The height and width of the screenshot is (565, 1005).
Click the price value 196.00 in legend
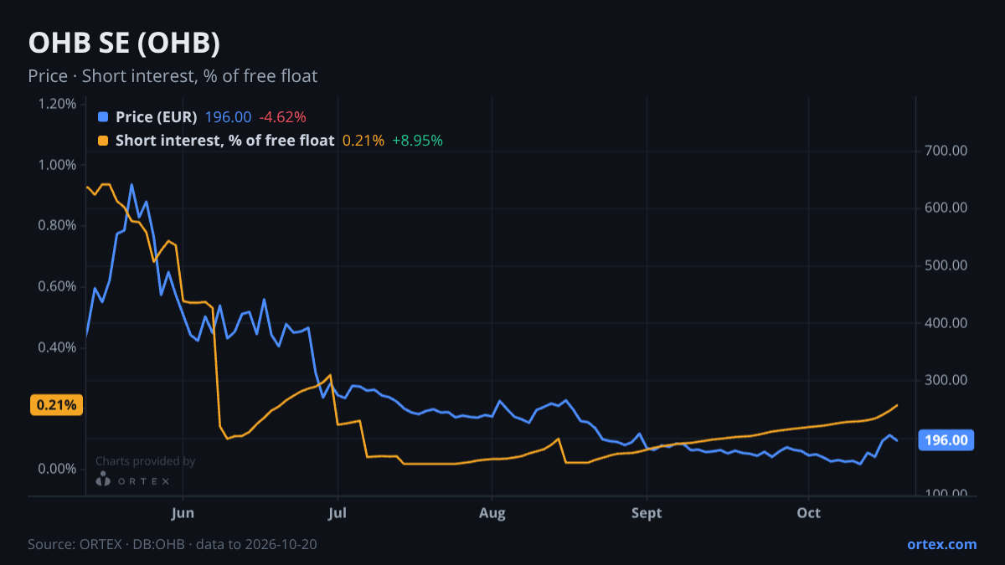tap(228, 116)
